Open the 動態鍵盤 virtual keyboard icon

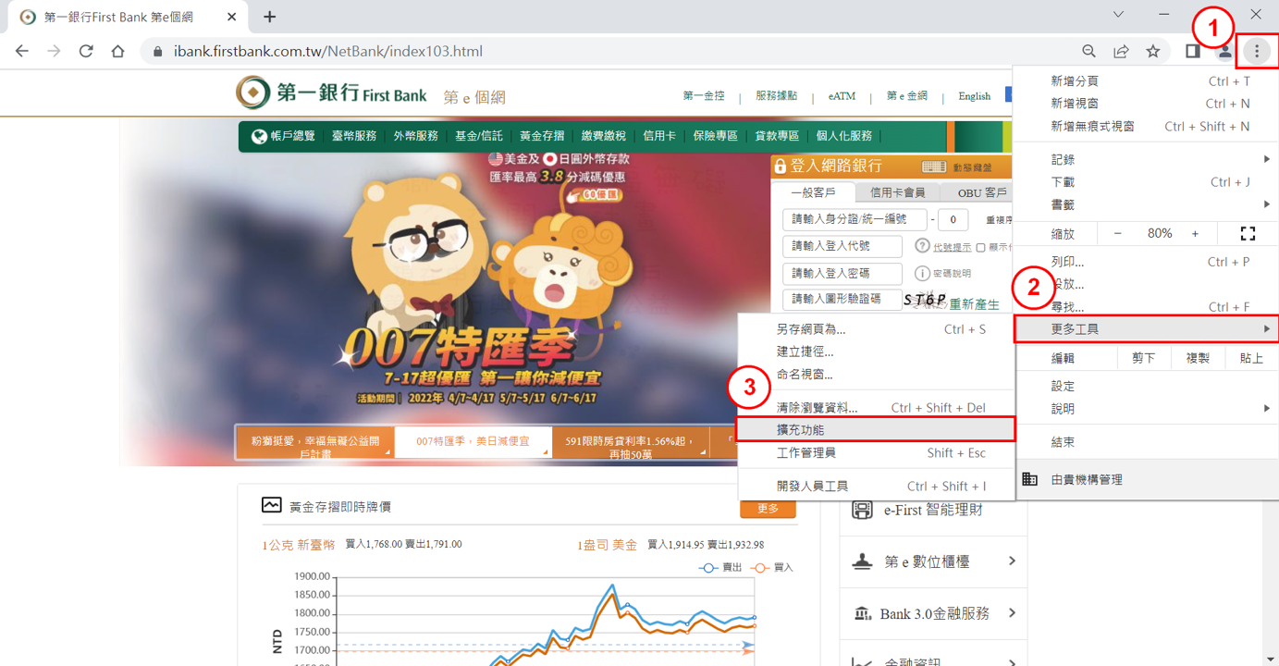pos(934,166)
